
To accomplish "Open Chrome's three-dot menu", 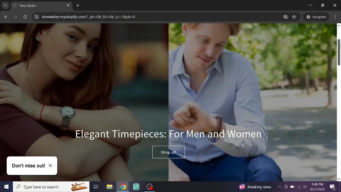I will click(x=335, y=17).
